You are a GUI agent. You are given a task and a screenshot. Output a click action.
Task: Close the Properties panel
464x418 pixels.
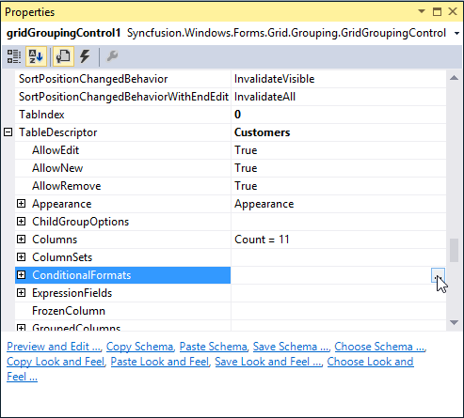point(453,11)
